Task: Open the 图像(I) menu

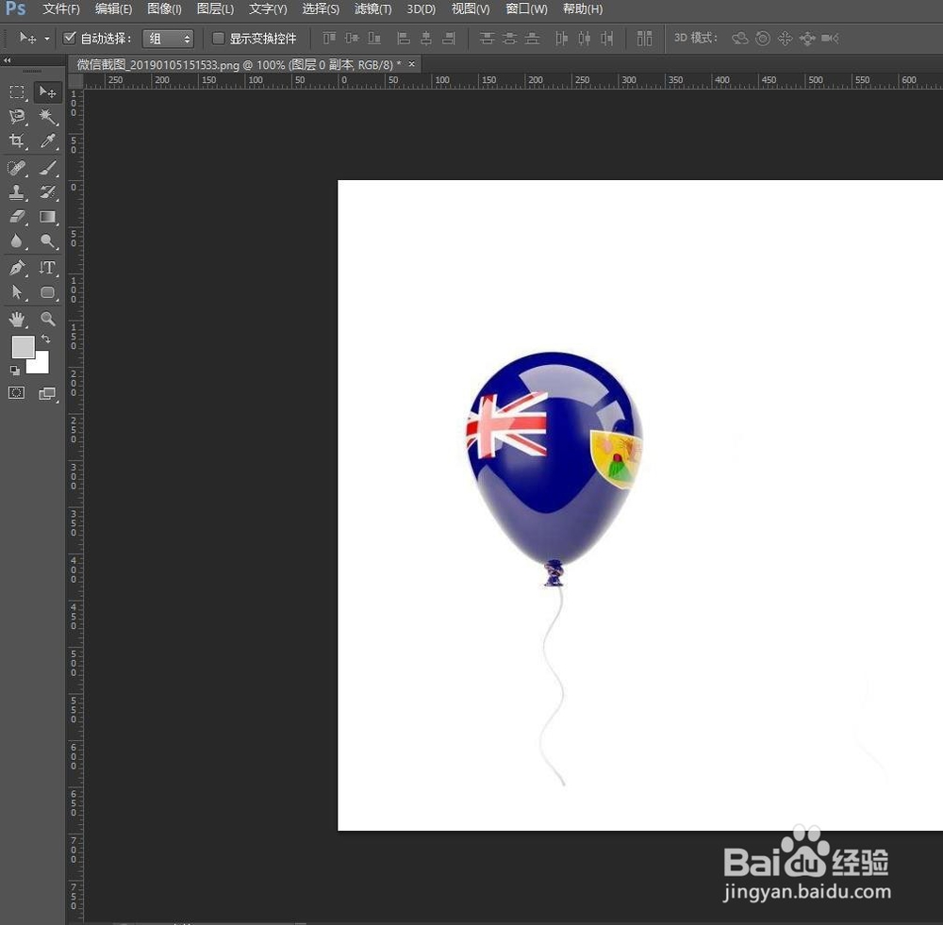Action: [164, 9]
